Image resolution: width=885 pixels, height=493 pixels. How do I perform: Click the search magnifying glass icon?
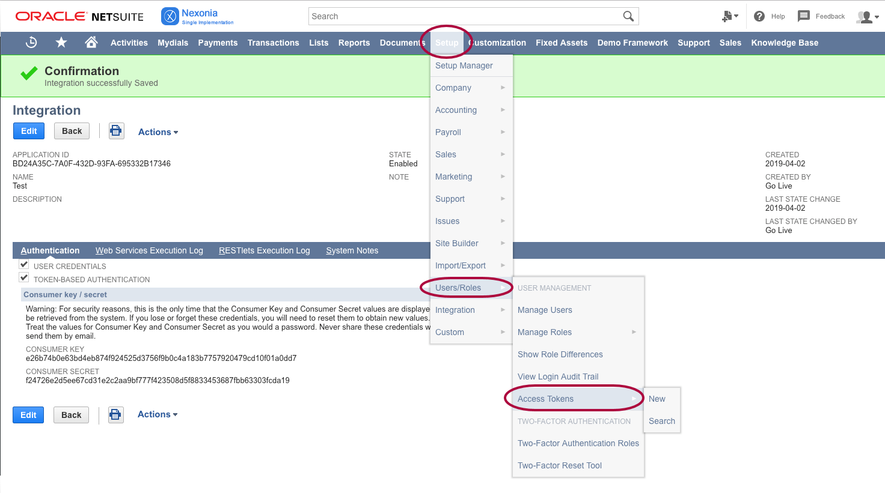pos(628,16)
